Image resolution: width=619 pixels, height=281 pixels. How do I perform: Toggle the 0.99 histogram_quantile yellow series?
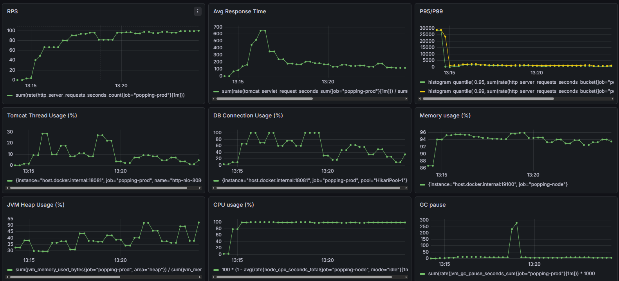click(521, 91)
